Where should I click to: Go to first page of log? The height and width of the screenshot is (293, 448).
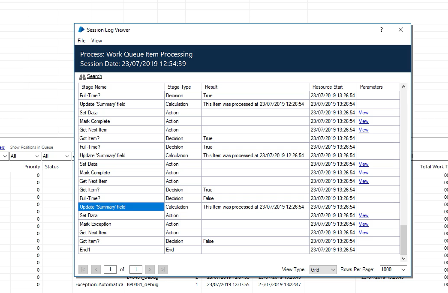(x=83, y=269)
